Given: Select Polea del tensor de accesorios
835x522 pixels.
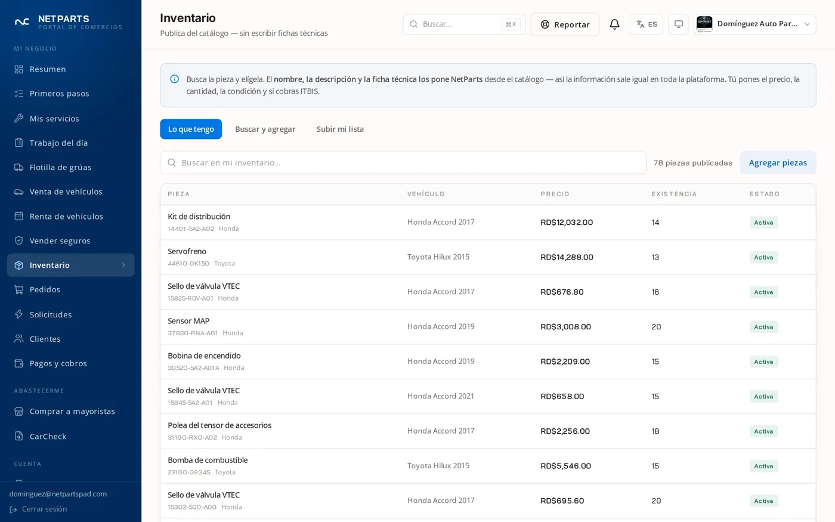Looking at the screenshot, I should [x=219, y=425].
